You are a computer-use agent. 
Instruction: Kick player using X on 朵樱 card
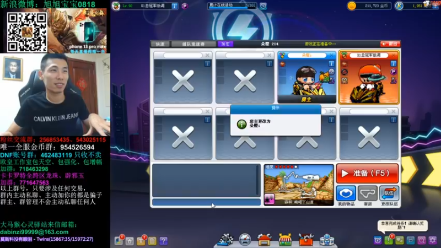pyautogui.click(x=331, y=55)
